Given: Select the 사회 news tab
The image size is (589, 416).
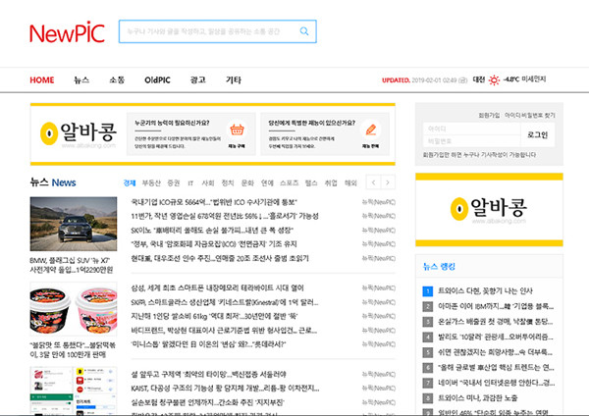Looking at the screenshot, I should pyautogui.click(x=208, y=182).
